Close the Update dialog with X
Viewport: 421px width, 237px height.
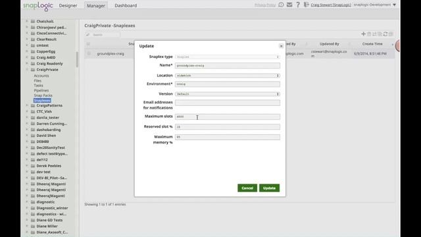(281, 46)
